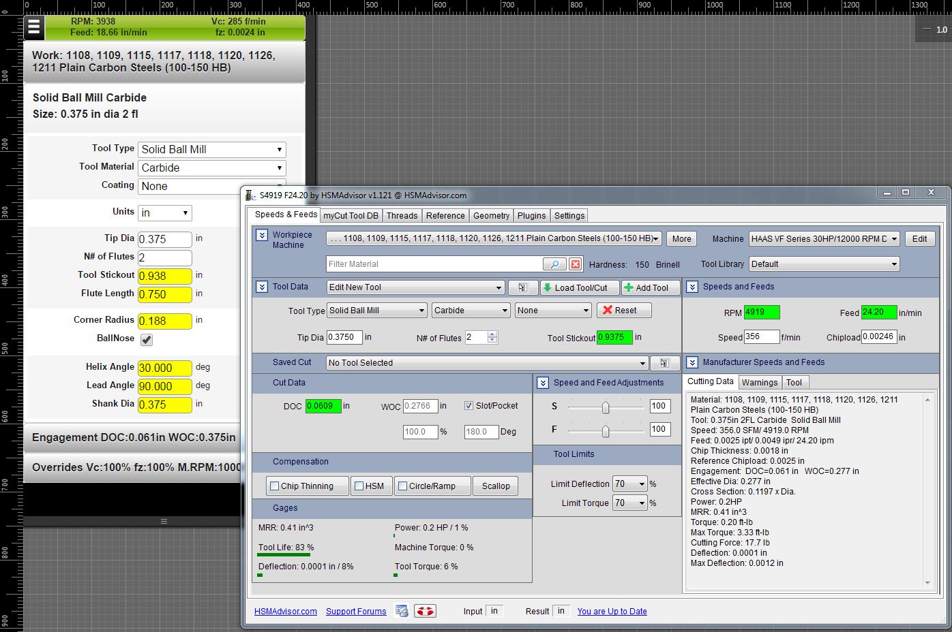The width and height of the screenshot is (952, 632).
Task: Open the Tool Library Default dropdown
Action: [x=824, y=264]
